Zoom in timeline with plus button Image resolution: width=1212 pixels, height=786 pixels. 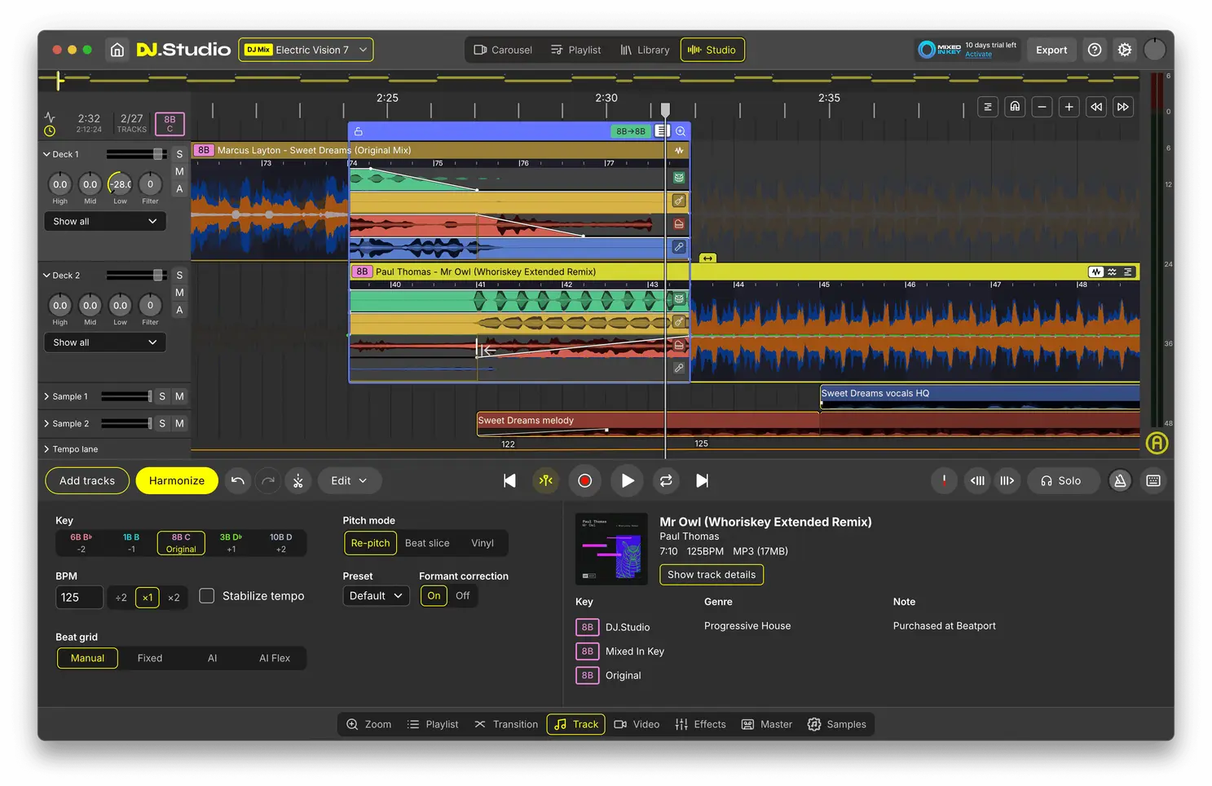coord(1069,107)
